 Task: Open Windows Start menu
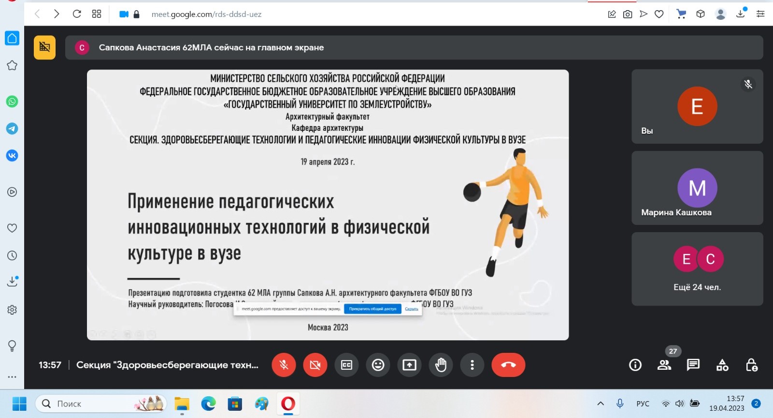click(x=19, y=404)
